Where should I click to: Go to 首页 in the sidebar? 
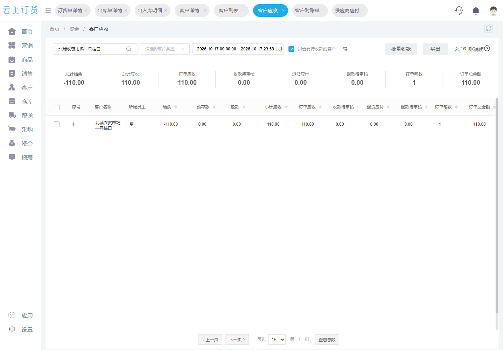(20, 31)
